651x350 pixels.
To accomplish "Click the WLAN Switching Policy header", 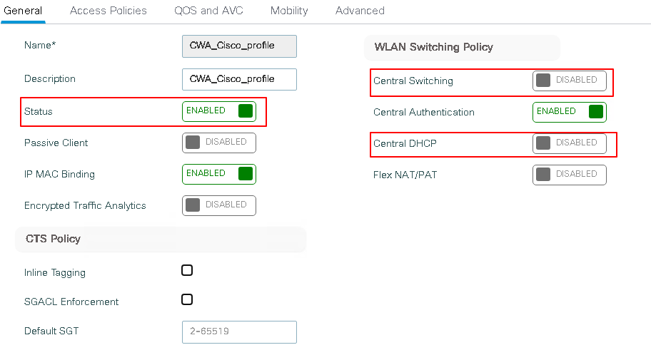I will (x=433, y=47).
